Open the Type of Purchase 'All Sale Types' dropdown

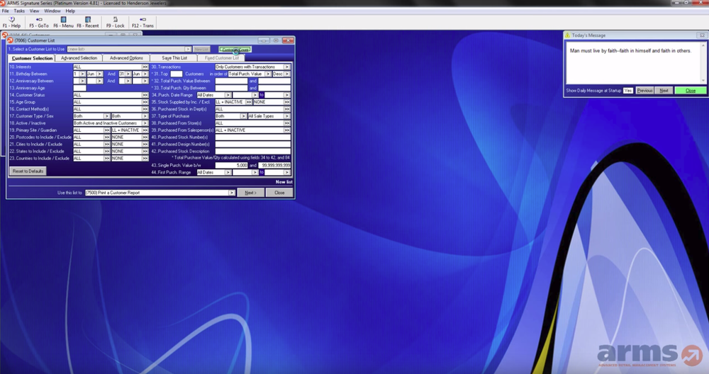pos(287,116)
